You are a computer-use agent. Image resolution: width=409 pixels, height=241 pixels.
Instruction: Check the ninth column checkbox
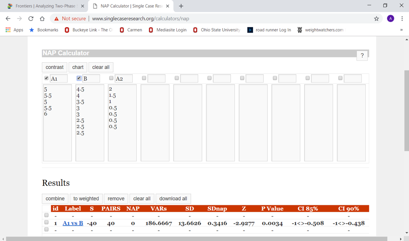tap(307, 78)
